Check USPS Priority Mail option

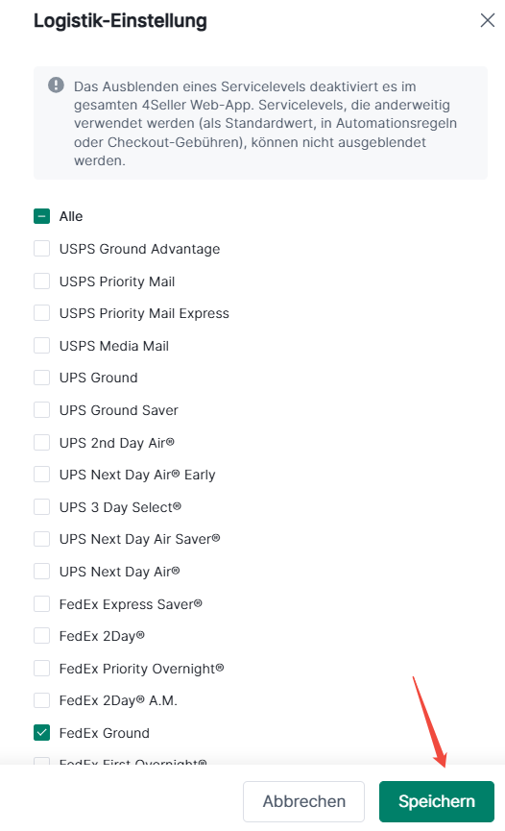pyautogui.click(x=42, y=281)
